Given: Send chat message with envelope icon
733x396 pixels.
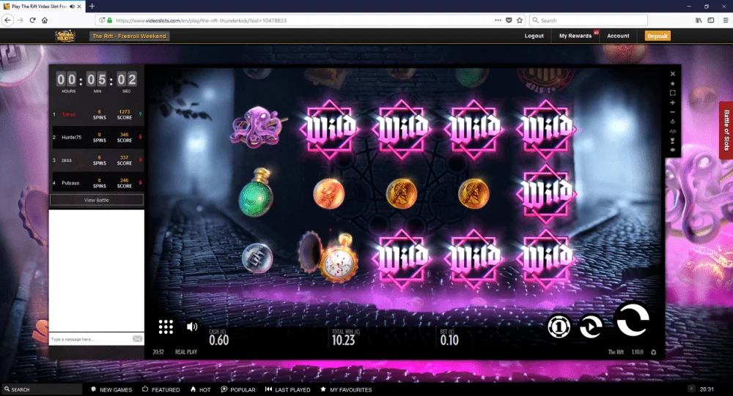Looking at the screenshot, I should (138, 339).
